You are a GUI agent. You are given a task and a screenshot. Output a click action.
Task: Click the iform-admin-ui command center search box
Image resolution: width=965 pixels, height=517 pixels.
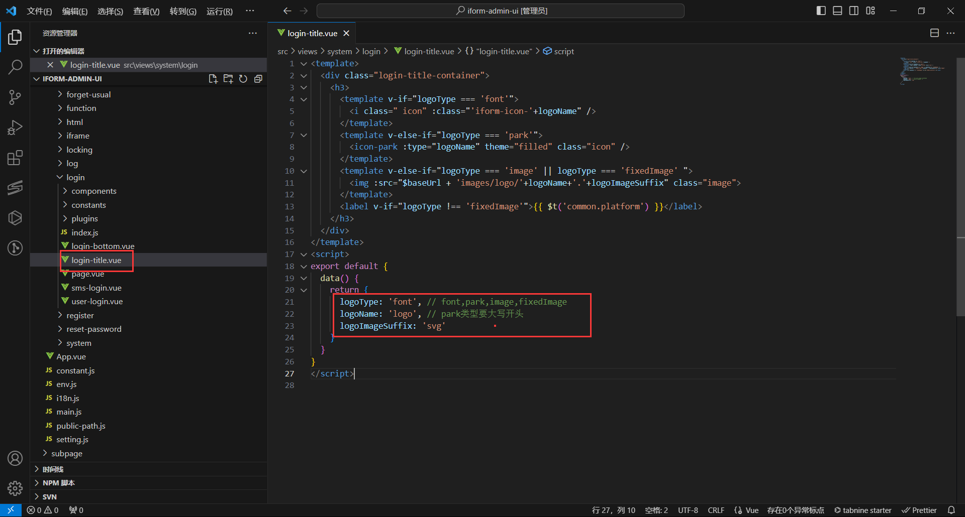(501, 11)
